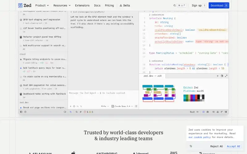Select the zed.dev — zsh terminal tab

tap(153, 76)
